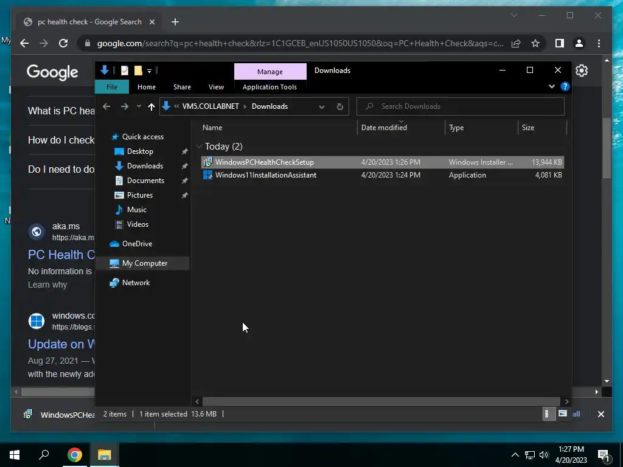Refresh the Downloads folder

click(x=339, y=106)
